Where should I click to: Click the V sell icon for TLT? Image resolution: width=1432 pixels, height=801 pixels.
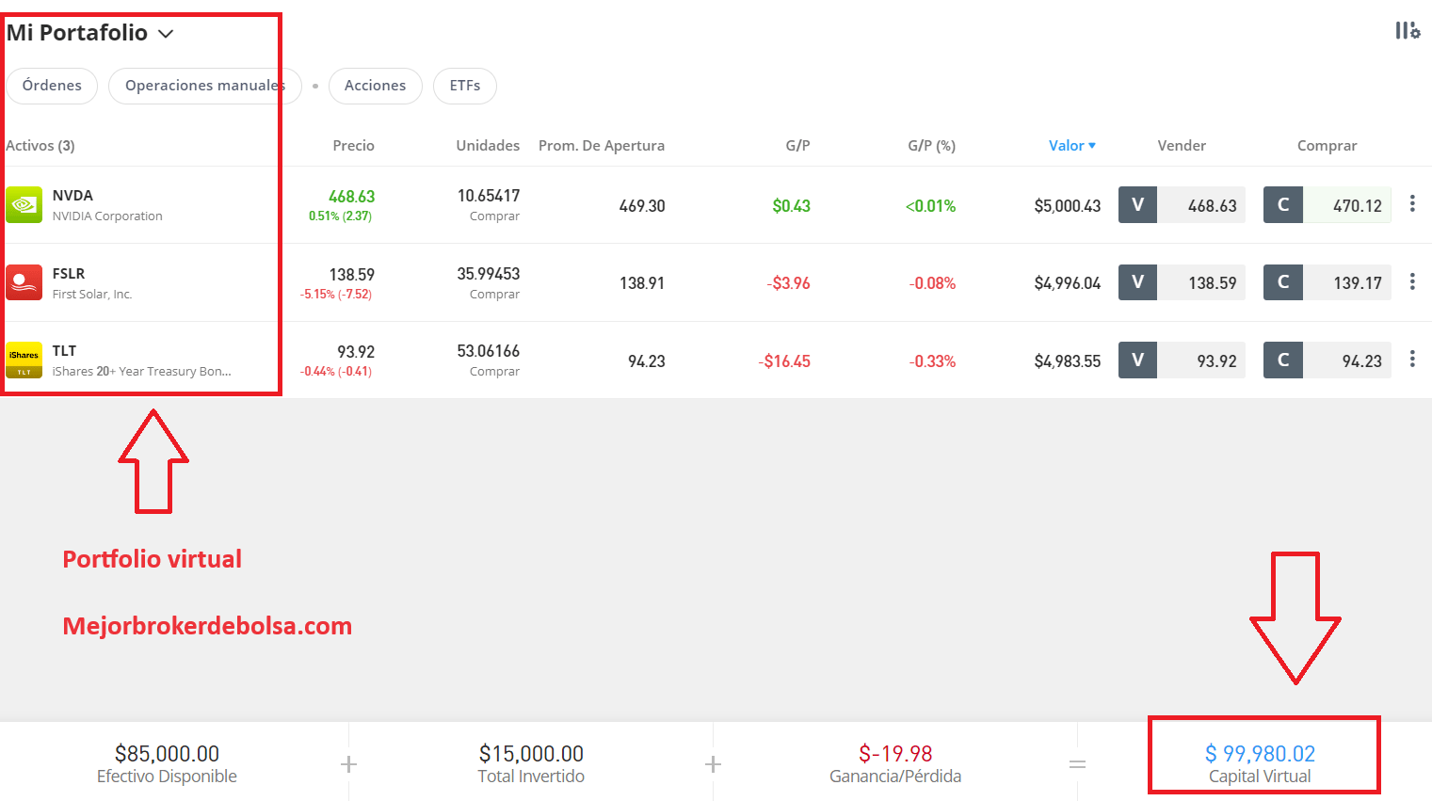click(1137, 360)
